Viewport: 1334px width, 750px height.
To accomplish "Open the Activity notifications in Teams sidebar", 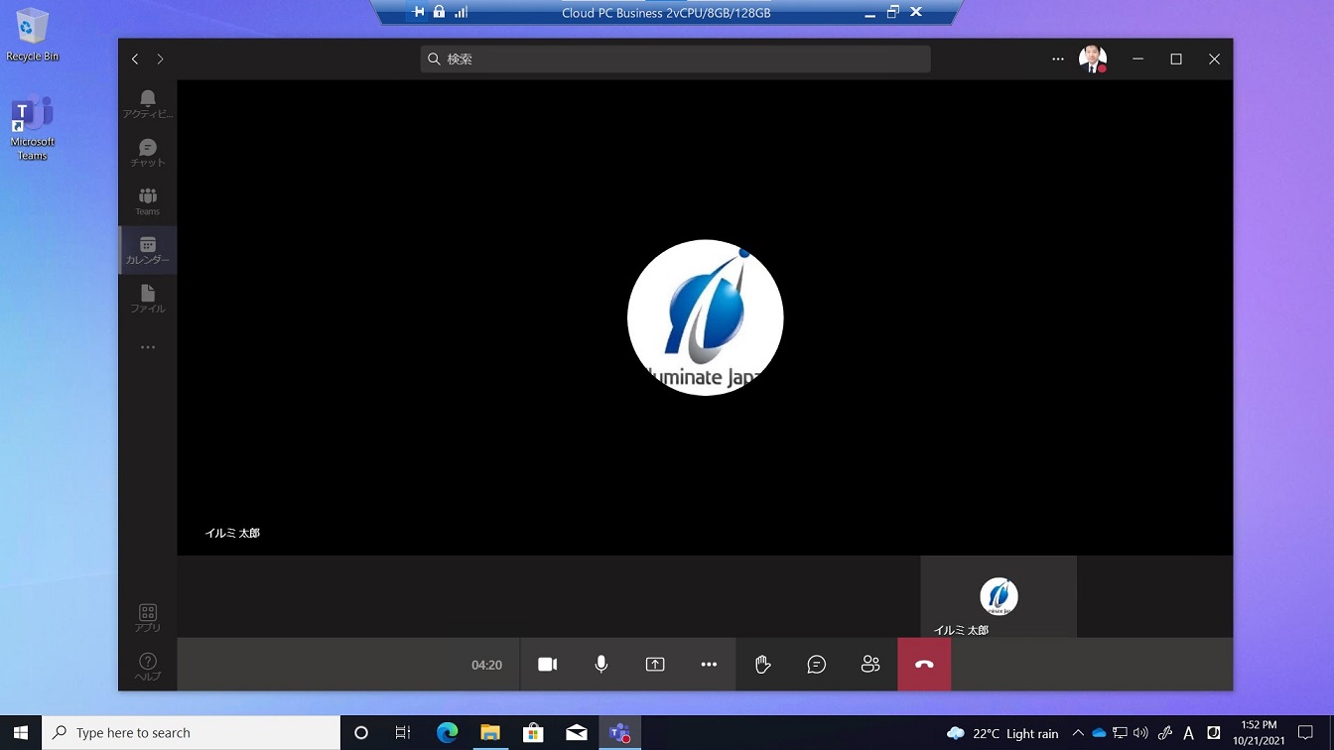I will 148,104.
